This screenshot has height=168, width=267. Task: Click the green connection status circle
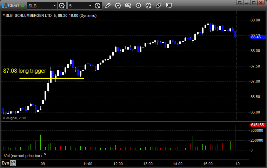tap(22, 6)
